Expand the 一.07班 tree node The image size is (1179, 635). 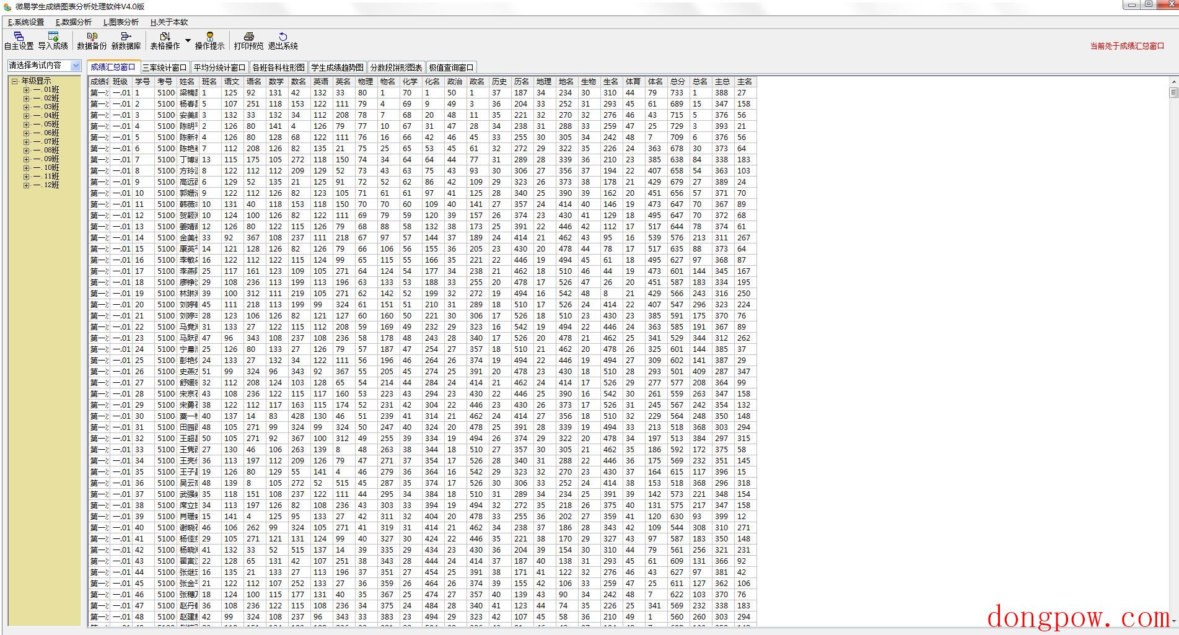pyautogui.click(x=26, y=142)
